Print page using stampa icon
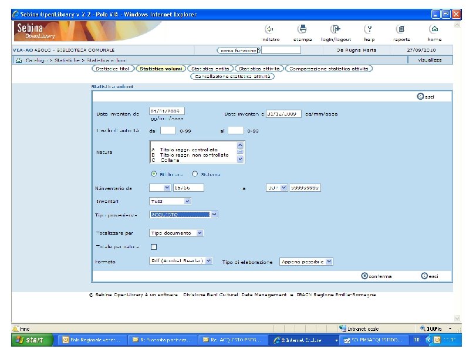This screenshot has height=349, width=466. pyautogui.click(x=302, y=29)
